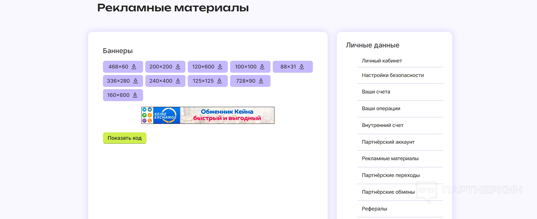Download the 120×600 banner via its icon
537x219 pixels.
(x=220, y=67)
